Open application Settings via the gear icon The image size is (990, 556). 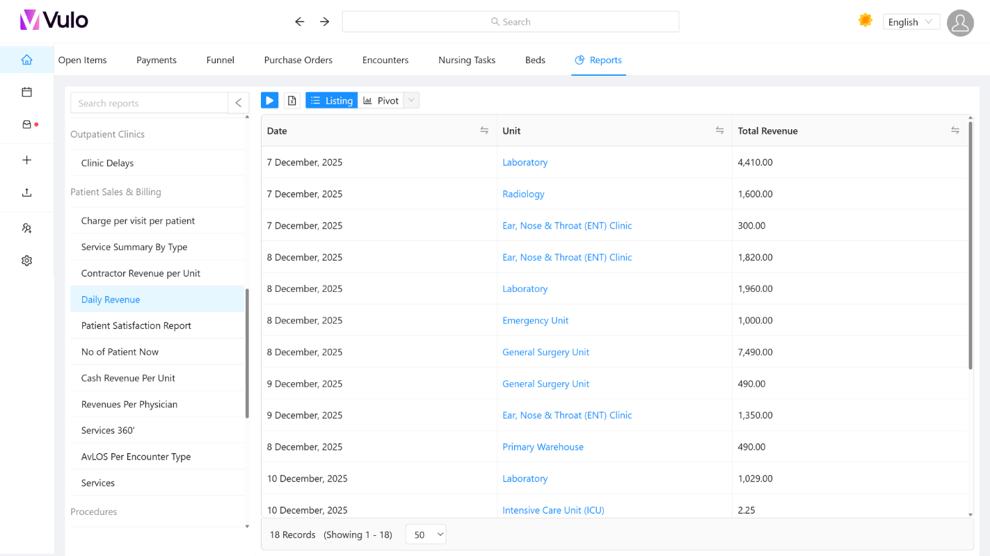(x=26, y=260)
